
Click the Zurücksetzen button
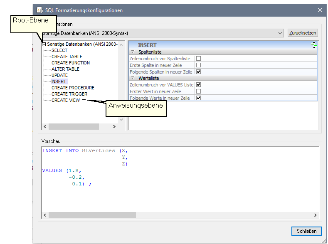(303, 33)
